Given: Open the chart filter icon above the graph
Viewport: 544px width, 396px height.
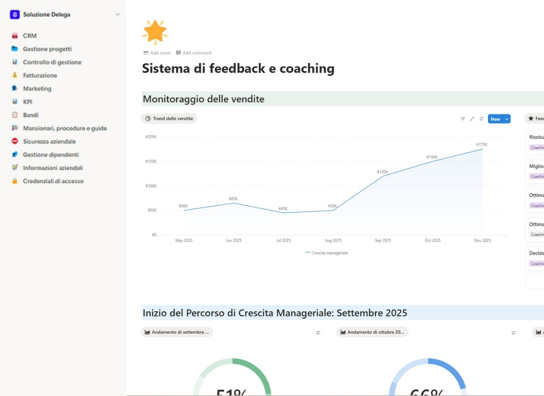Looking at the screenshot, I should tap(463, 118).
